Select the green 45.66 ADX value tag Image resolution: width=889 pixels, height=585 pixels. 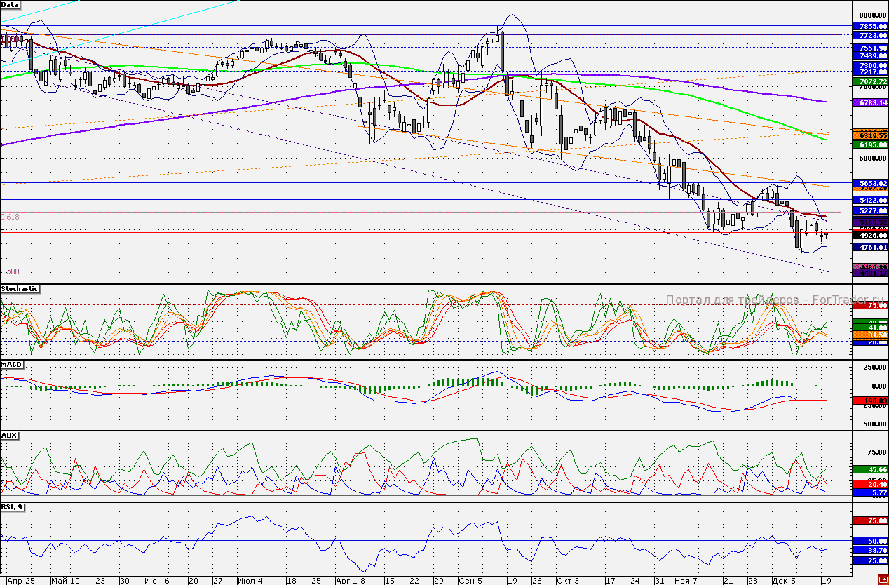pos(869,469)
